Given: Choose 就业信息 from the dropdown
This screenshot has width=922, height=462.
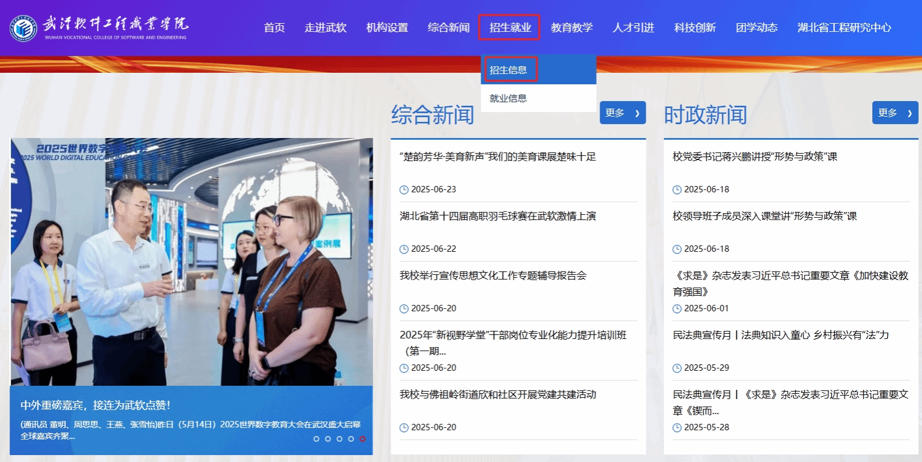Looking at the screenshot, I should tap(508, 98).
